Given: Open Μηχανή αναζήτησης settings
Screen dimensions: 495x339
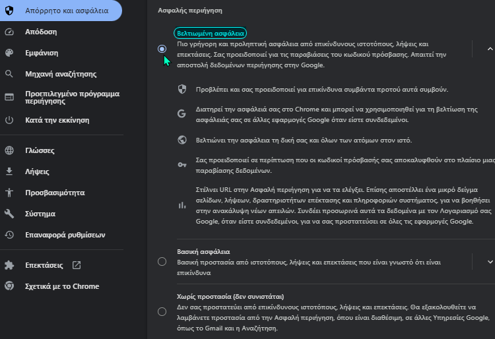Looking at the screenshot, I should click(61, 74).
